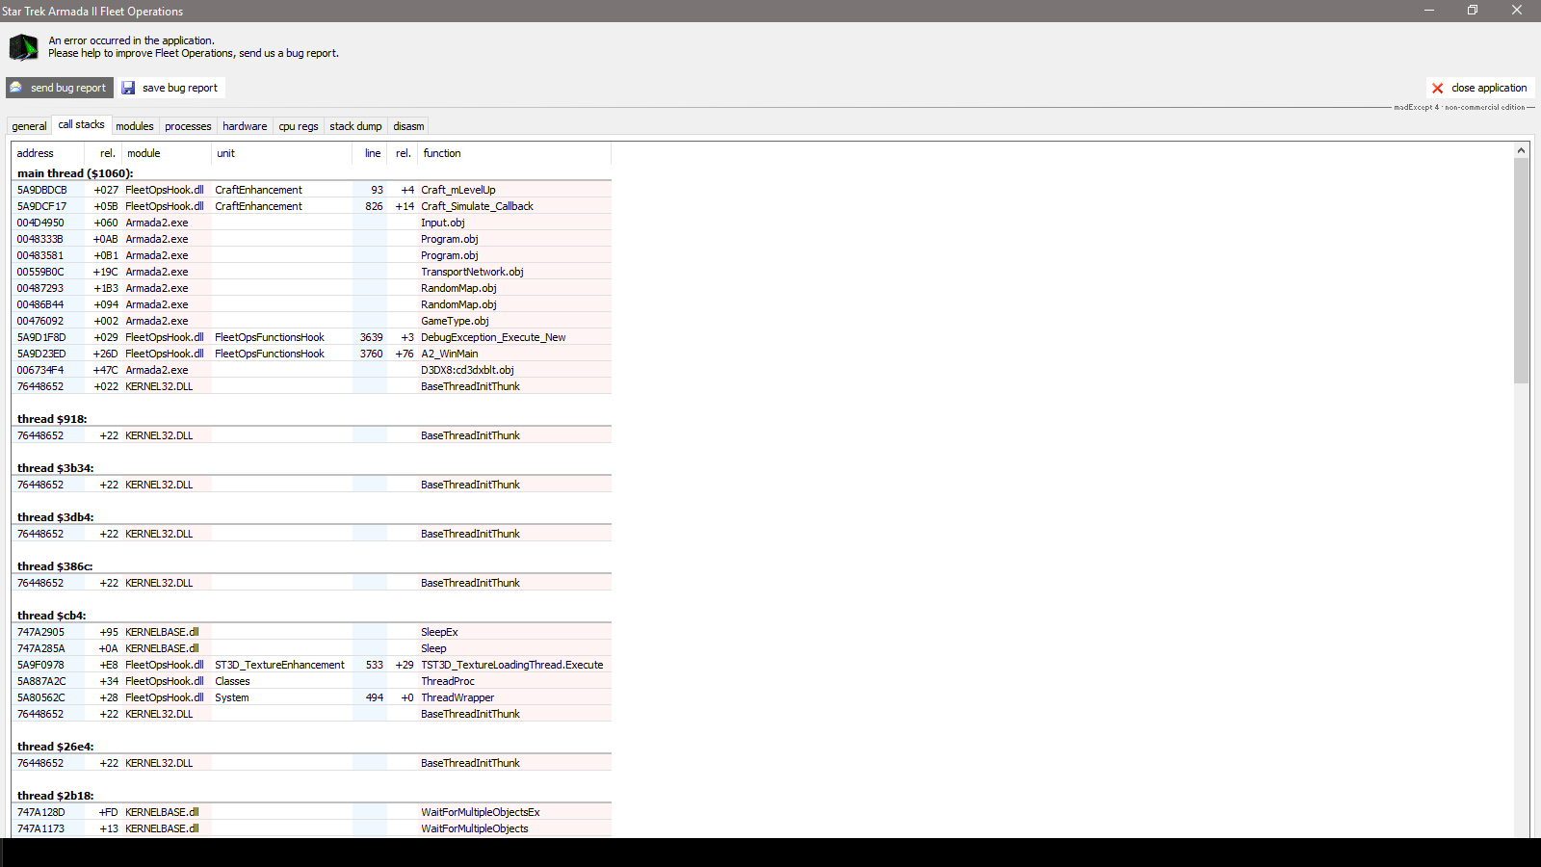Image resolution: width=1541 pixels, height=867 pixels.
Task: Select WaitForMultipleObjectsEx function
Action: click(x=481, y=812)
